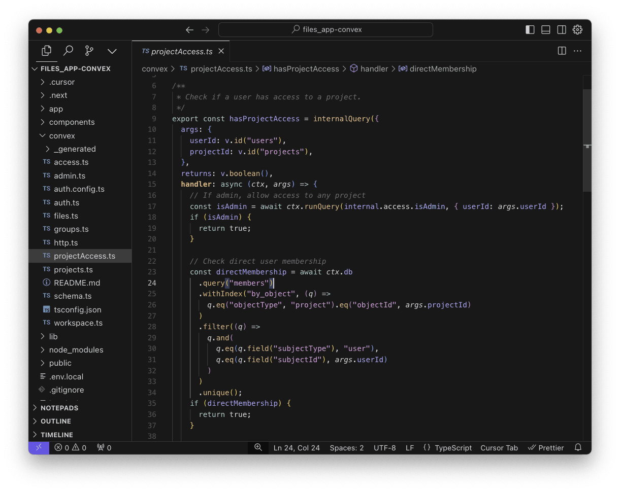Select the projectAccess.ts editor tab
Image resolution: width=620 pixels, height=492 pixels.
[x=181, y=51]
